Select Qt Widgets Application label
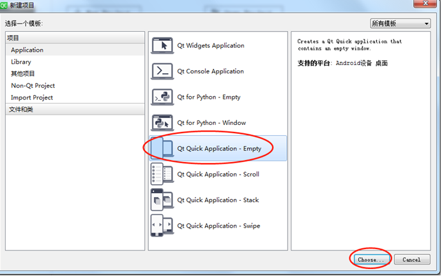442x276 pixels. [211, 46]
